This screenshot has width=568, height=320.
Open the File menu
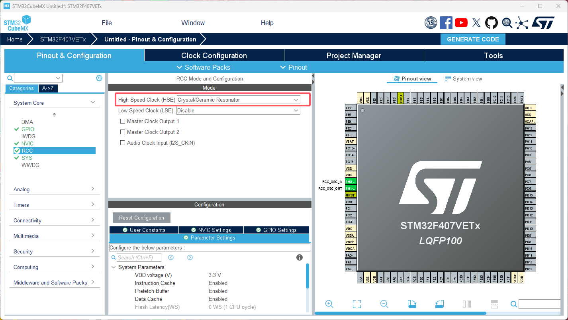coord(107,23)
